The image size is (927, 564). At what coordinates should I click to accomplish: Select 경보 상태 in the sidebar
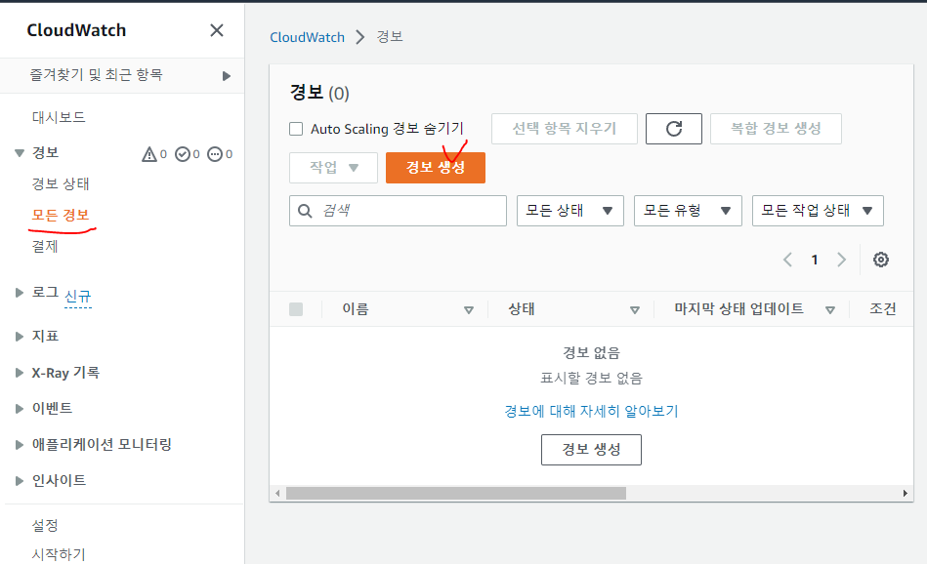tap(61, 183)
